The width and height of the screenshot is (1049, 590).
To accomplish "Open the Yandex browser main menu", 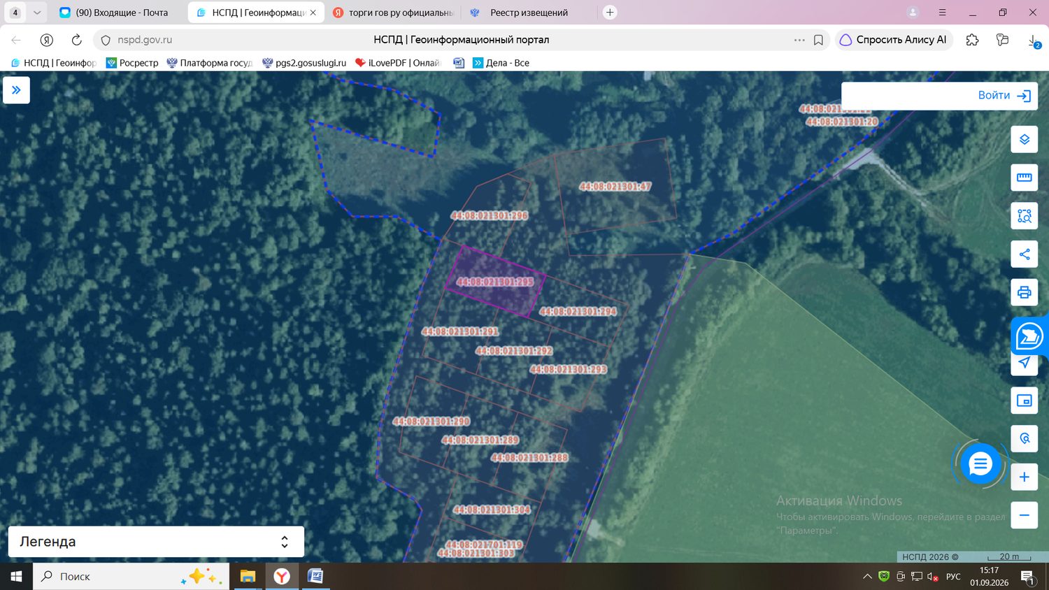I will [942, 13].
